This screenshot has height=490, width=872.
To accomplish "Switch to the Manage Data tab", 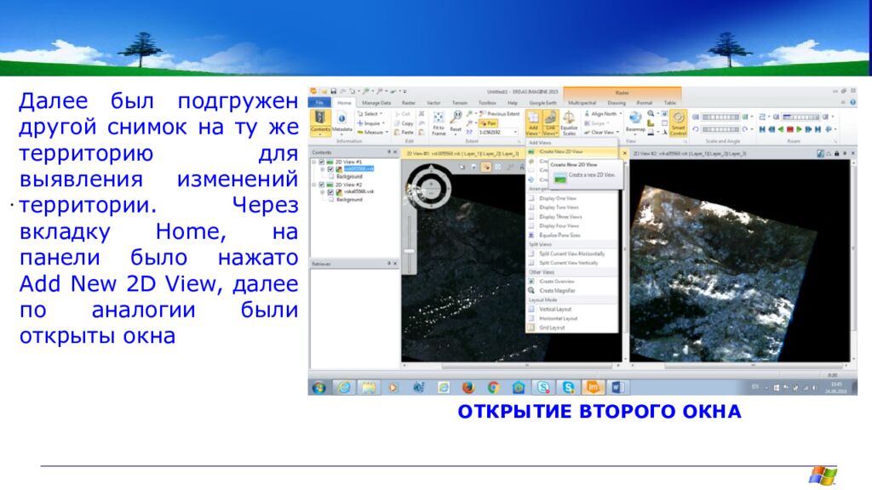I will tap(376, 102).
